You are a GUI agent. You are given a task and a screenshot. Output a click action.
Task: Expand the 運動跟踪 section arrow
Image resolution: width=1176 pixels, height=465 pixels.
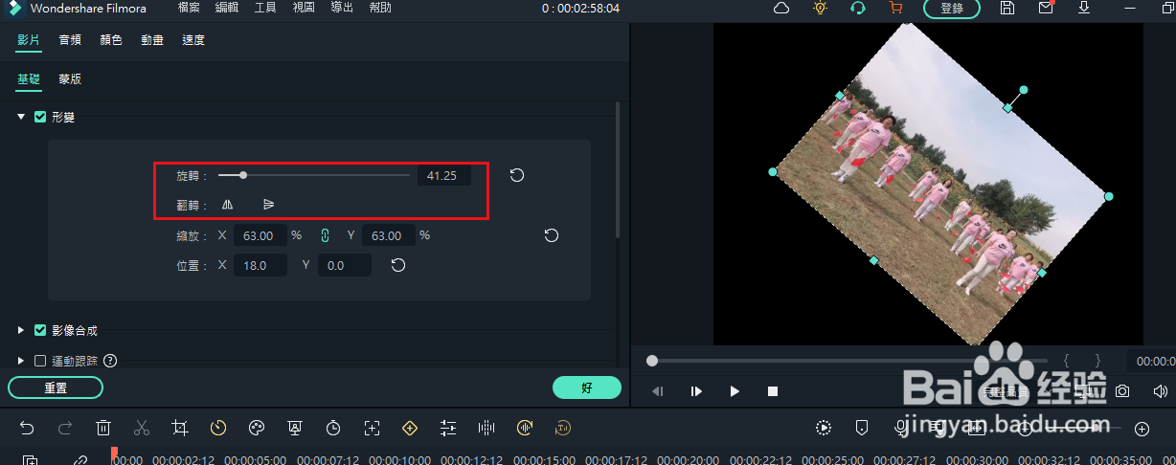[20, 361]
